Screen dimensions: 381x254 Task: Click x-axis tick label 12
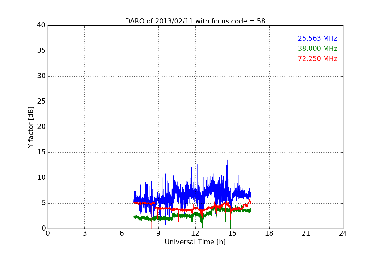(195, 233)
